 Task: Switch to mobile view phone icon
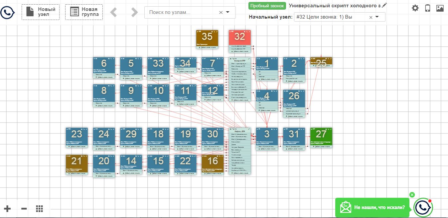click(x=428, y=8)
